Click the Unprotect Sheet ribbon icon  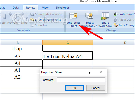click(x=73, y=16)
